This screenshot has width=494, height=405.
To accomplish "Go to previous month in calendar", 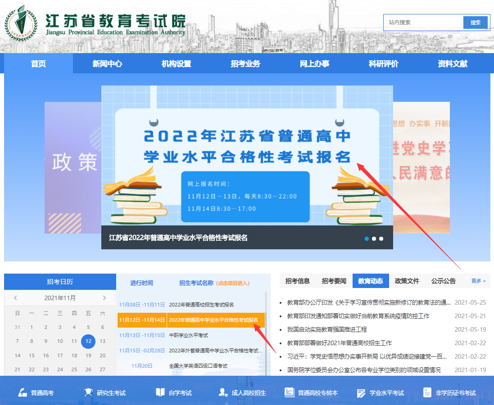I will (x=16, y=298).
